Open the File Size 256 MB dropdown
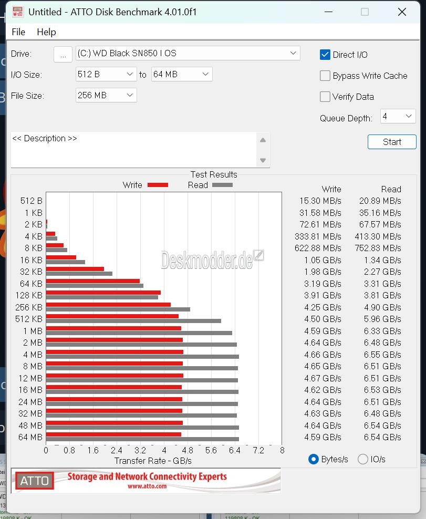The height and width of the screenshot is (519, 426). point(106,95)
